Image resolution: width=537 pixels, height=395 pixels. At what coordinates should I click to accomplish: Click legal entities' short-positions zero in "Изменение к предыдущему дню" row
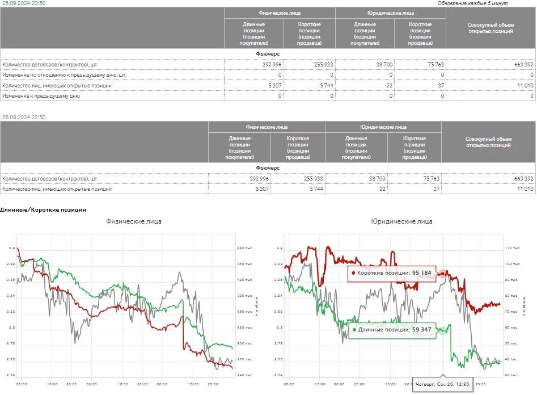(x=442, y=96)
